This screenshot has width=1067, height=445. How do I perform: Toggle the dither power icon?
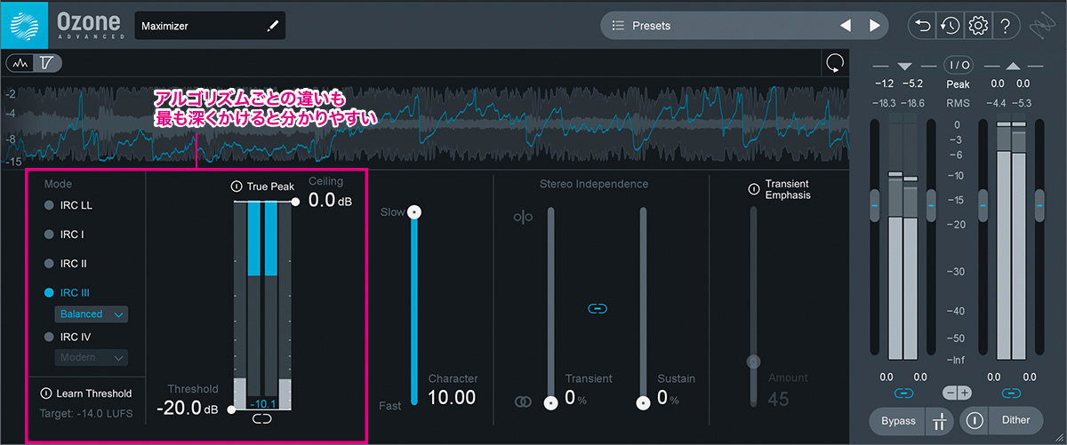pos(975,420)
